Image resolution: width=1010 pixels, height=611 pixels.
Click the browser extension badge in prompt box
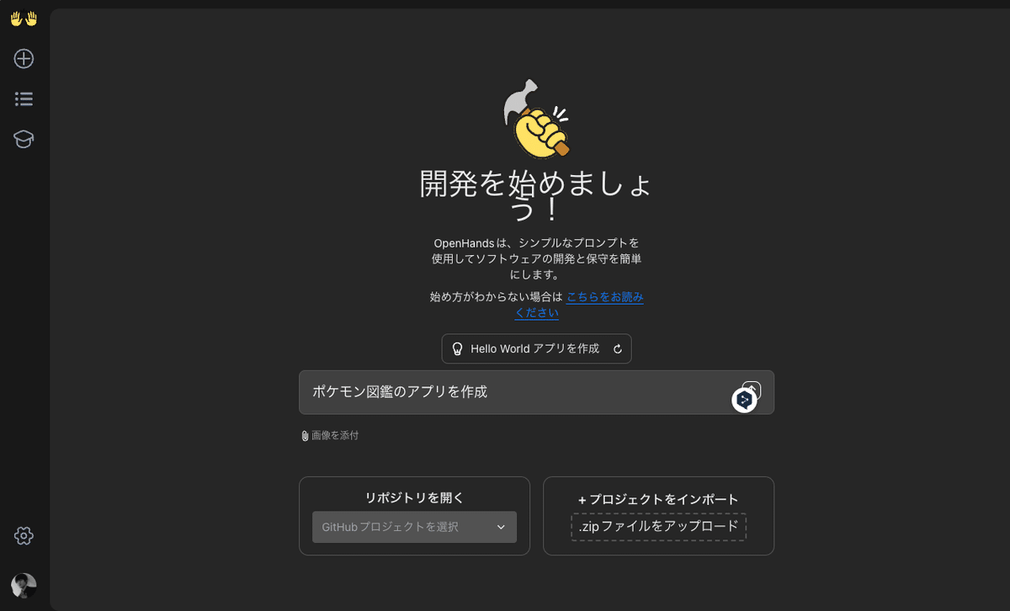744,401
